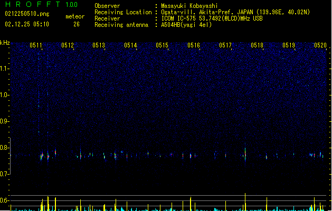This screenshot has width=332, height=211.
Task: Click the 0.6 kHz axis label
Action: (4, 200)
